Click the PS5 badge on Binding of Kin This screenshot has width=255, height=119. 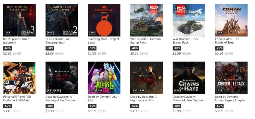(x=50, y=90)
